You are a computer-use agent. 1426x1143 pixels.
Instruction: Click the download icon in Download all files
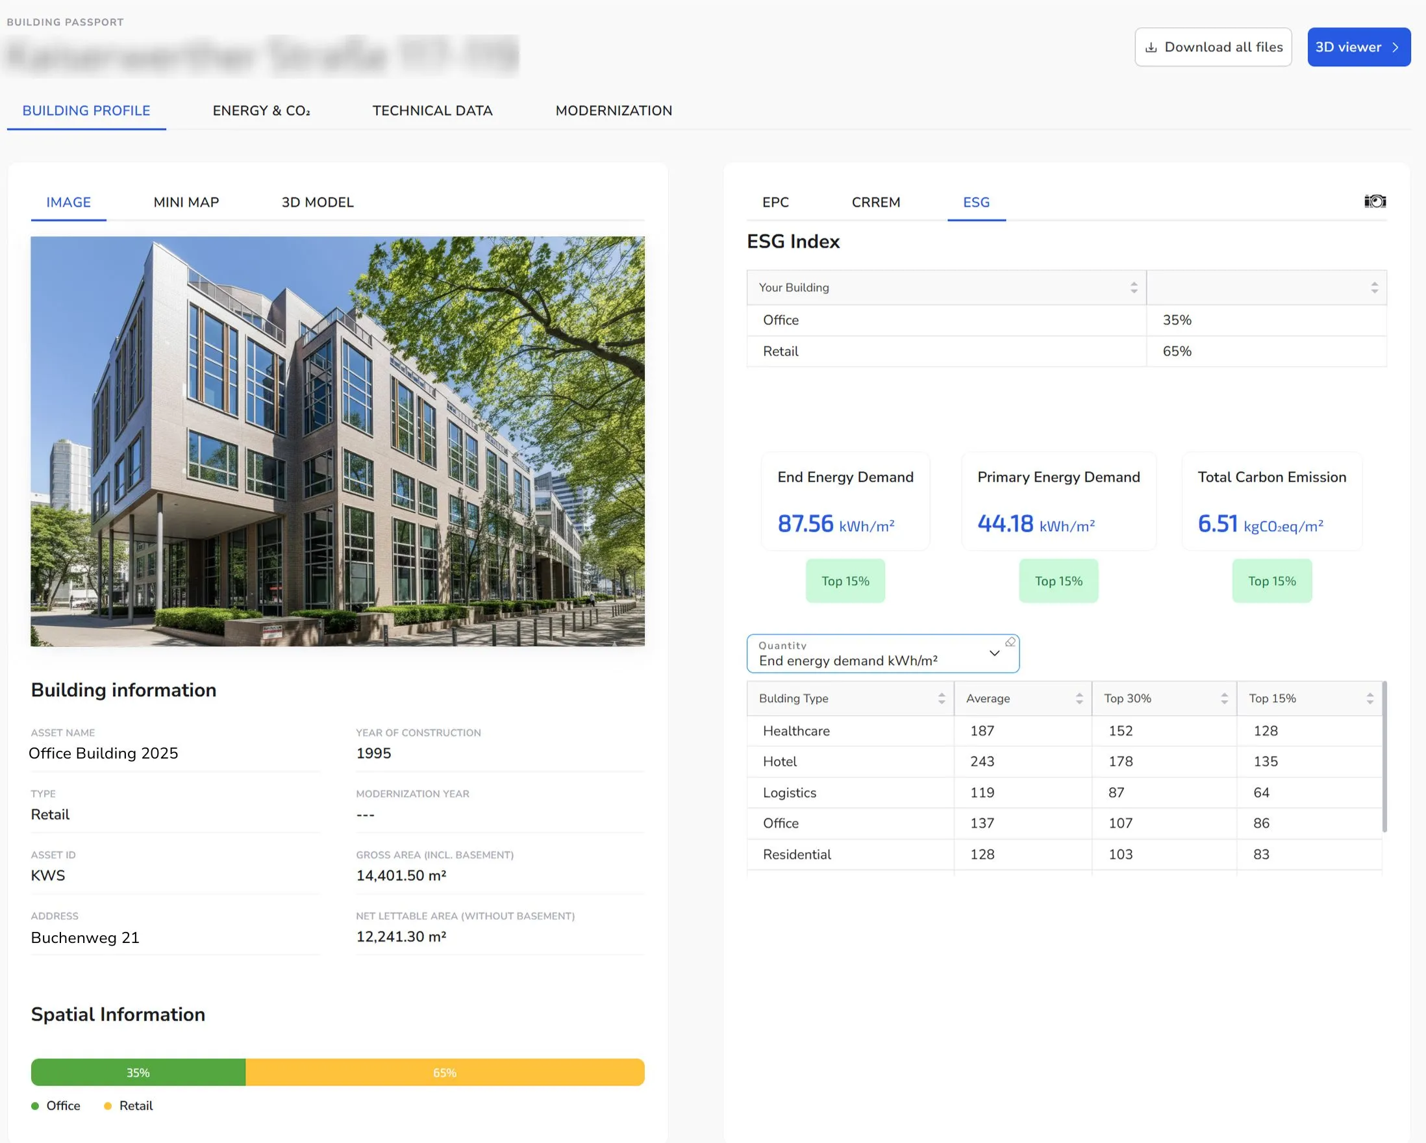(x=1151, y=47)
